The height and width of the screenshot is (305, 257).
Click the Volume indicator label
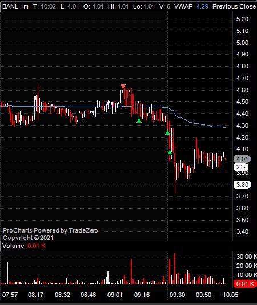point(13,246)
